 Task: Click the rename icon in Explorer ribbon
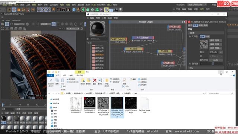click(x=100, y=80)
